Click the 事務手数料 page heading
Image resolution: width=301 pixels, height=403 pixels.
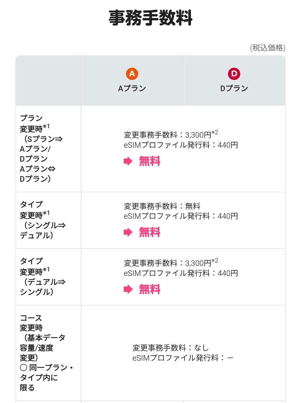pyautogui.click(x=151, y=18)
